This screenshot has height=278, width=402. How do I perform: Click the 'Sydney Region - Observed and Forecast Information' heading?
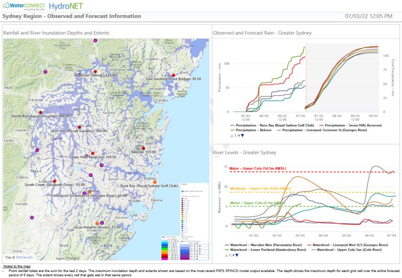click(x=72, y=16)
